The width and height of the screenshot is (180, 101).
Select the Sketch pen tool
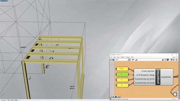tap(136, 60)
